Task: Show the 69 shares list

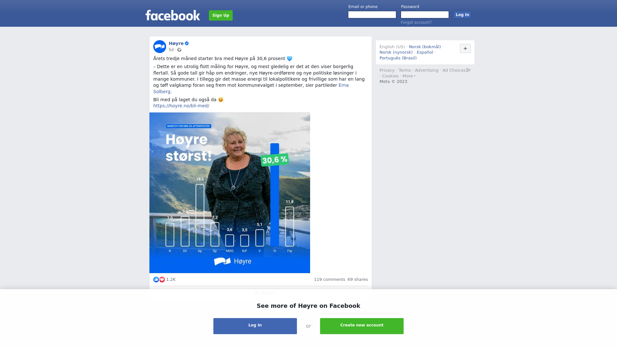Action: coord(358,280)
